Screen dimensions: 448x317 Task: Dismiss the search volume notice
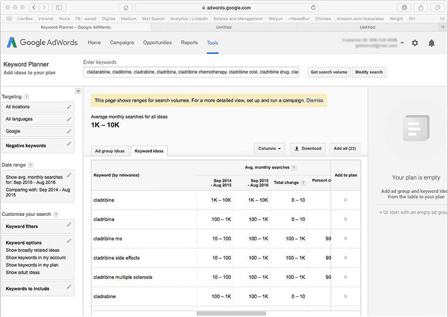coord(315,100)
